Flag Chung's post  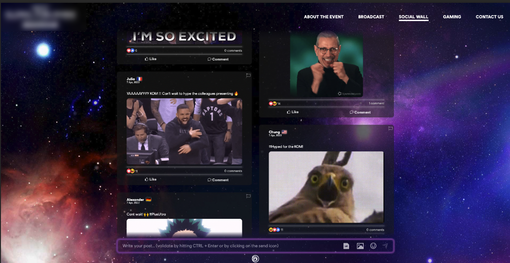tap(390, 129)
